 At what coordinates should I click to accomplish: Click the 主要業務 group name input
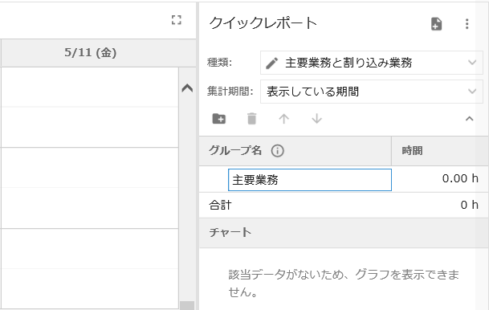tap(310, 180)
